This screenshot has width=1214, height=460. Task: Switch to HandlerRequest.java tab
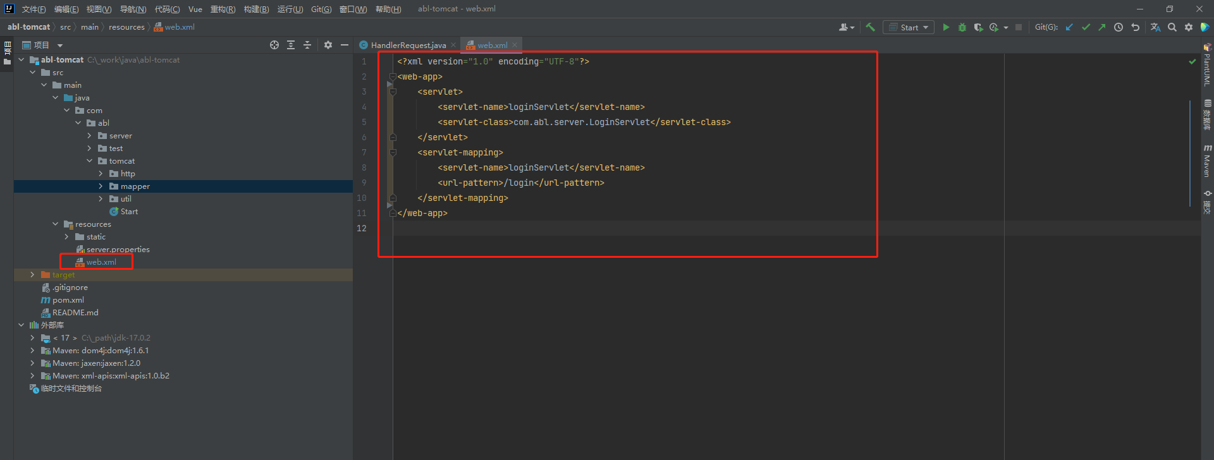[408, 45]
